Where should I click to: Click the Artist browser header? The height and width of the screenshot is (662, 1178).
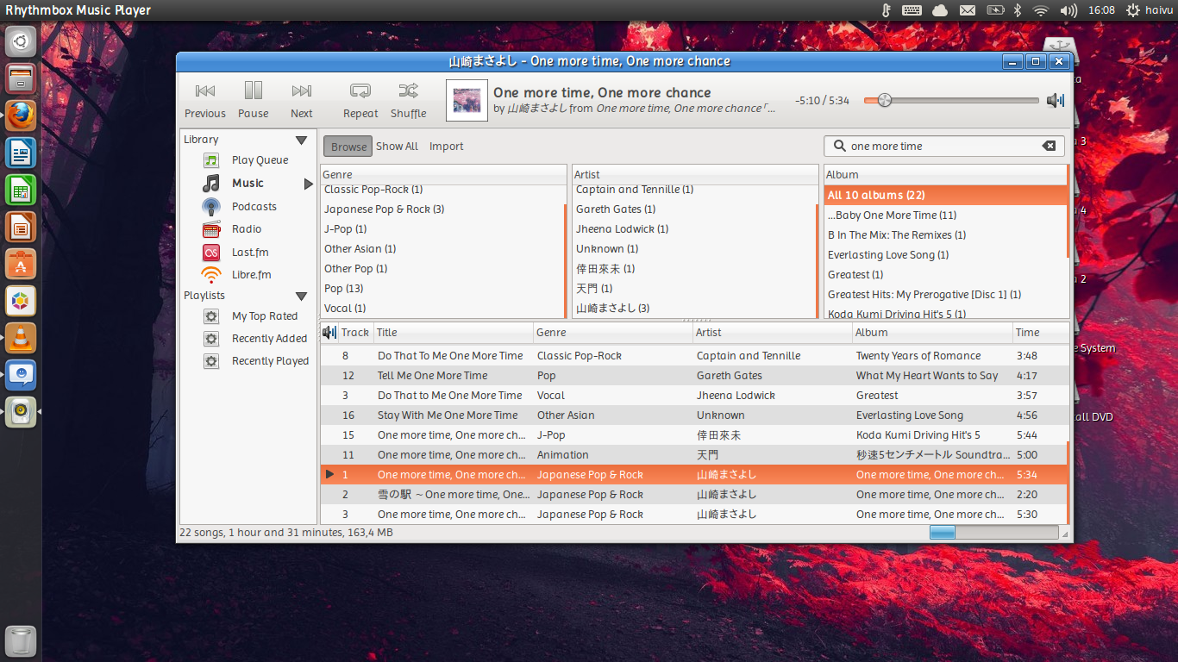[x=695, y=175]
